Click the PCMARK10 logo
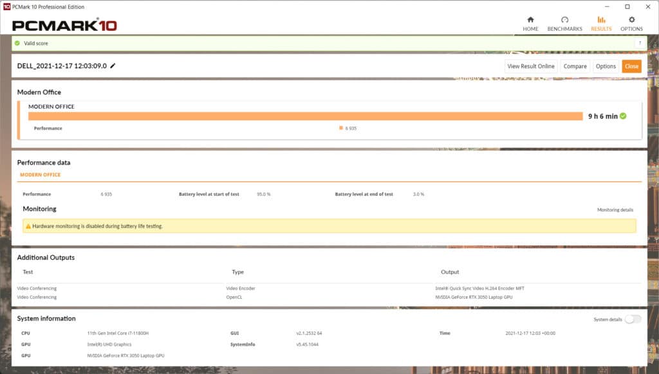 coord(64,25)
